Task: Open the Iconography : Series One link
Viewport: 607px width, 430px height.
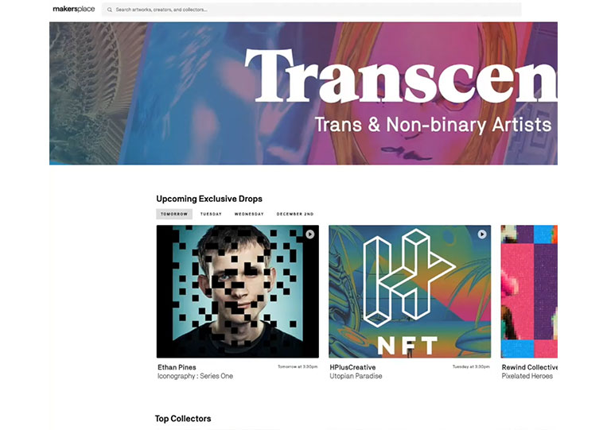Action: [x=195, y=376]
